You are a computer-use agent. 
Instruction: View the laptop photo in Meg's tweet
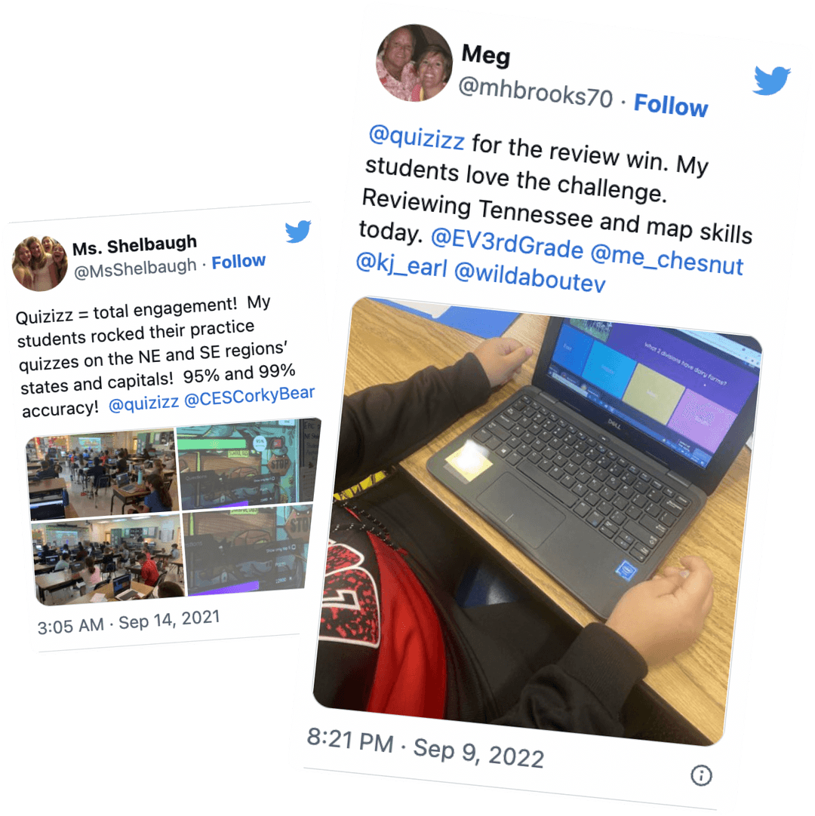(x=537, y=521)
